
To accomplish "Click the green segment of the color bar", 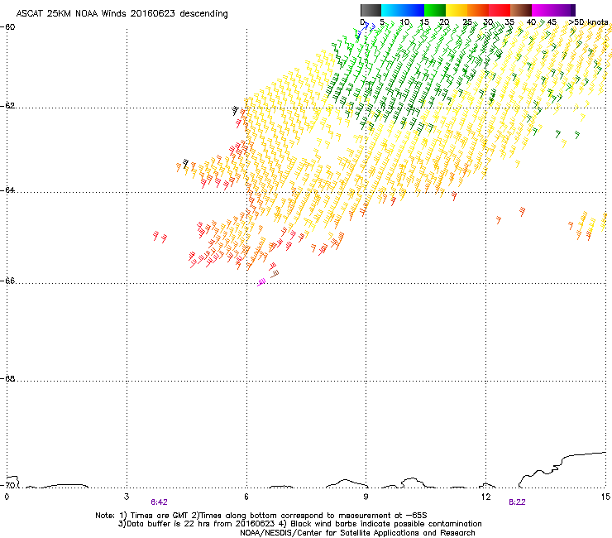I will point(435,10).
